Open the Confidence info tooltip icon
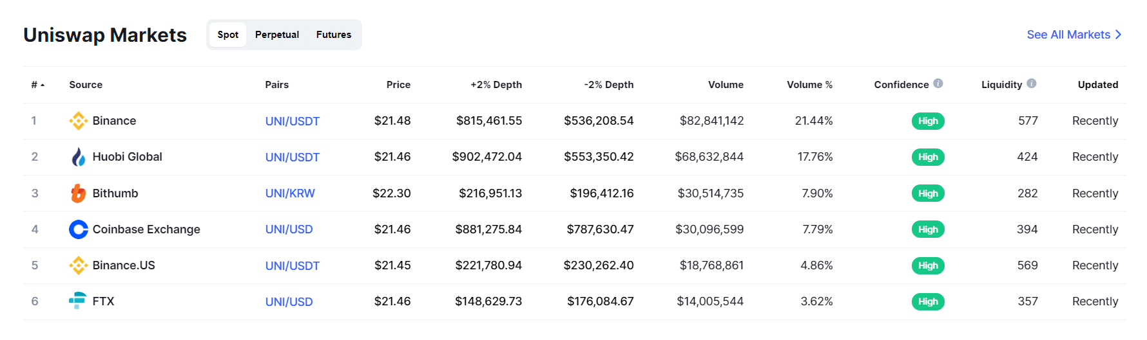Screen dimensions: 1147x340 tap(938, 84)
